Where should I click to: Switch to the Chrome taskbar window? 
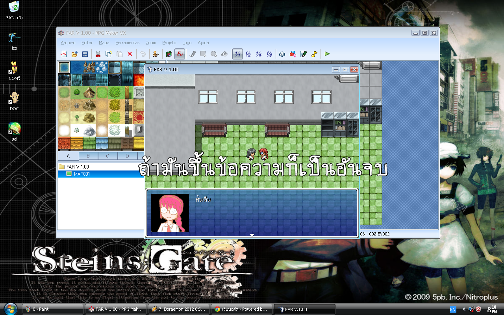242,309
